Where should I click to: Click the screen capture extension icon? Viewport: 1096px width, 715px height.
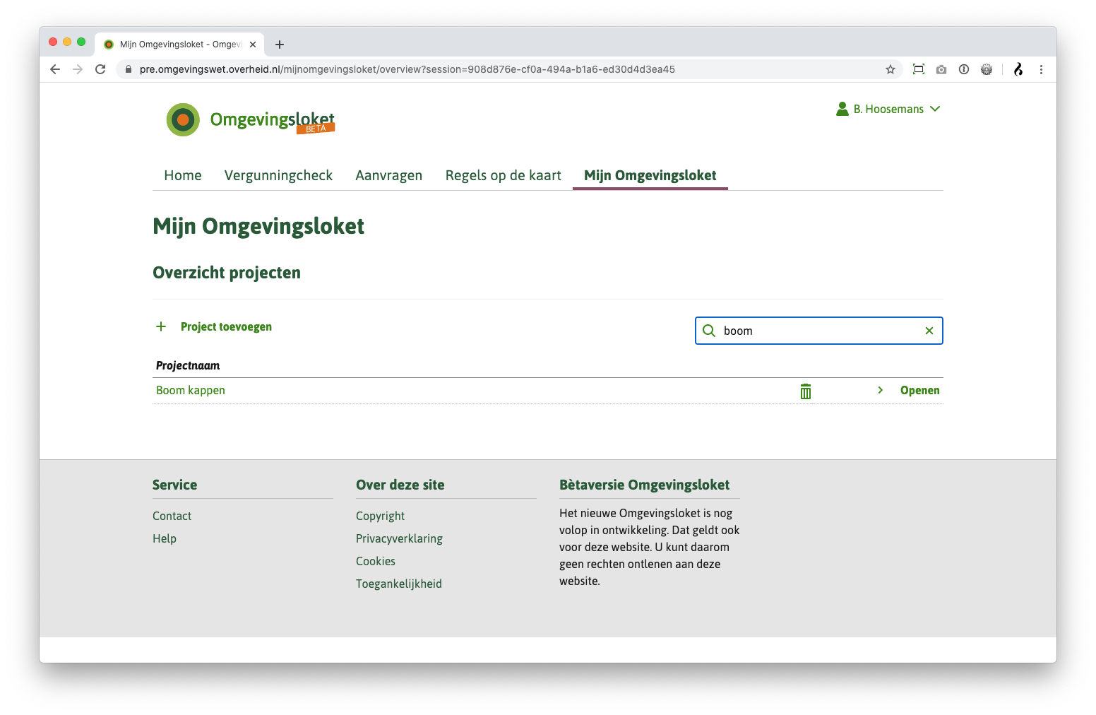pos(919,69)
